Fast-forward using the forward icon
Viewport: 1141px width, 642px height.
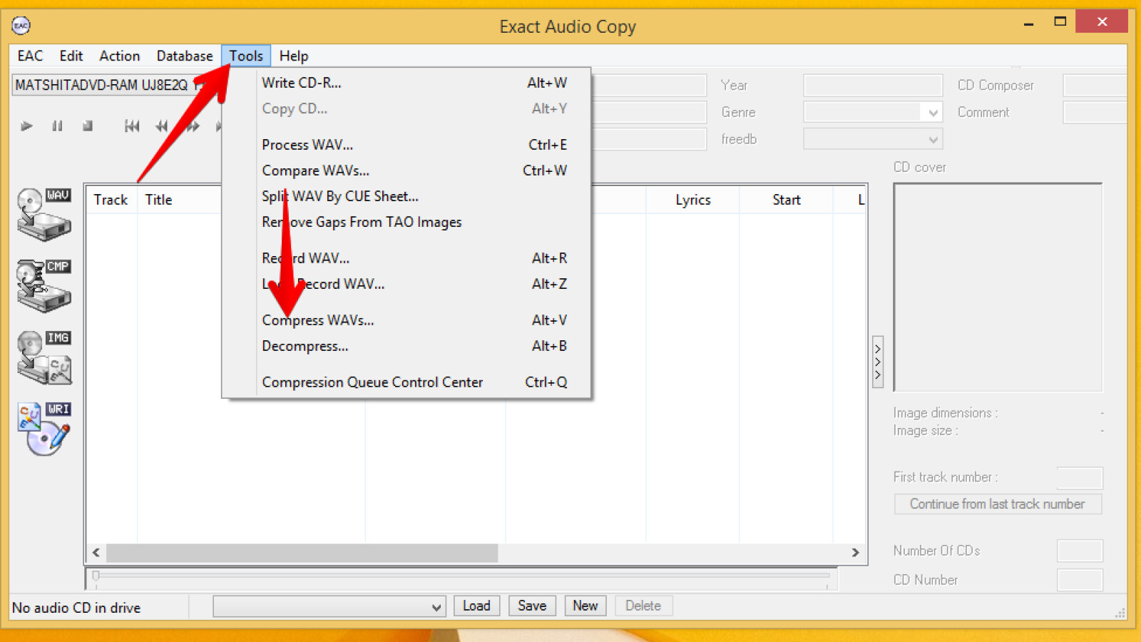[x=191, y=126]
